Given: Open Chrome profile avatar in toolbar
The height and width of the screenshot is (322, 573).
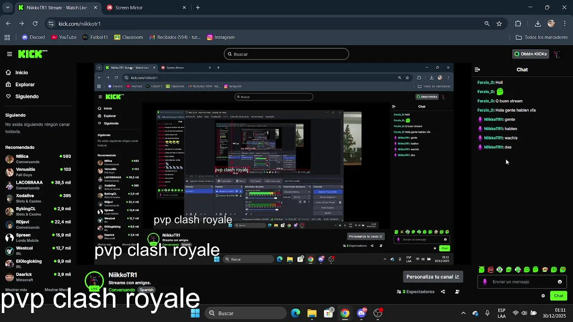Looking at the screenshot, I should (x=551, y=24).
